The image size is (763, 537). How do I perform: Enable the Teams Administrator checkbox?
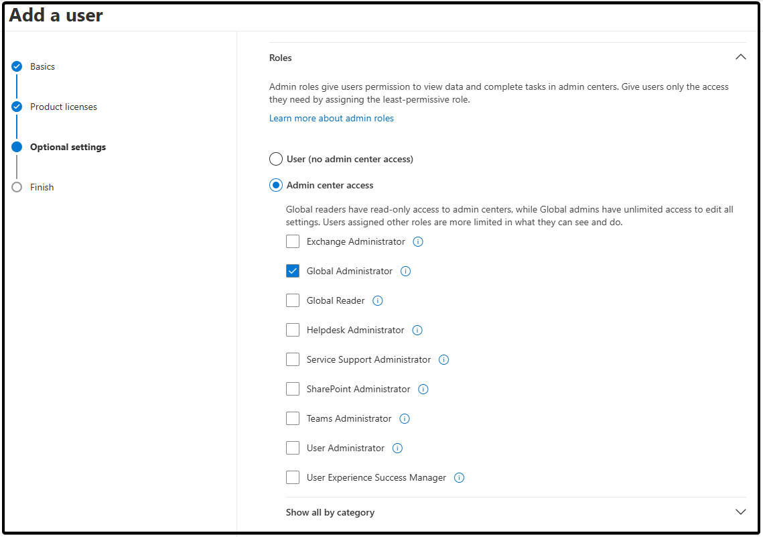(293, 418)
